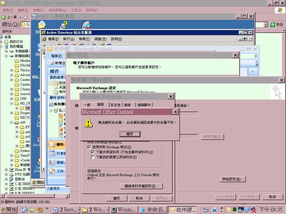The height and width of the screenshot is (214, 286).
Task: Open the 2 Rem... remote desktop taskbar group
Action: pyautogui.click(x=66, y=210)
